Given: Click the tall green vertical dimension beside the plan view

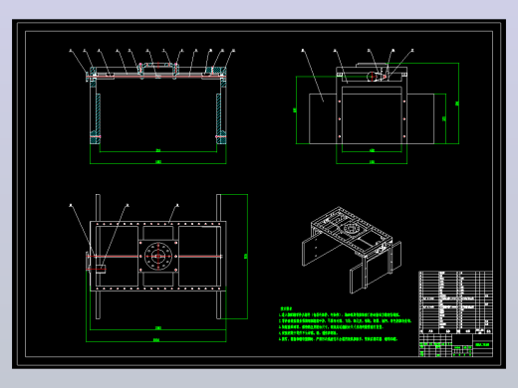Looking at the screenshot, I should click(x=246, y=257).
